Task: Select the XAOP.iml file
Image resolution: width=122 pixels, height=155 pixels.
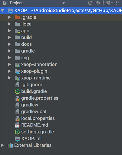Action: click(x=31, y=138)
